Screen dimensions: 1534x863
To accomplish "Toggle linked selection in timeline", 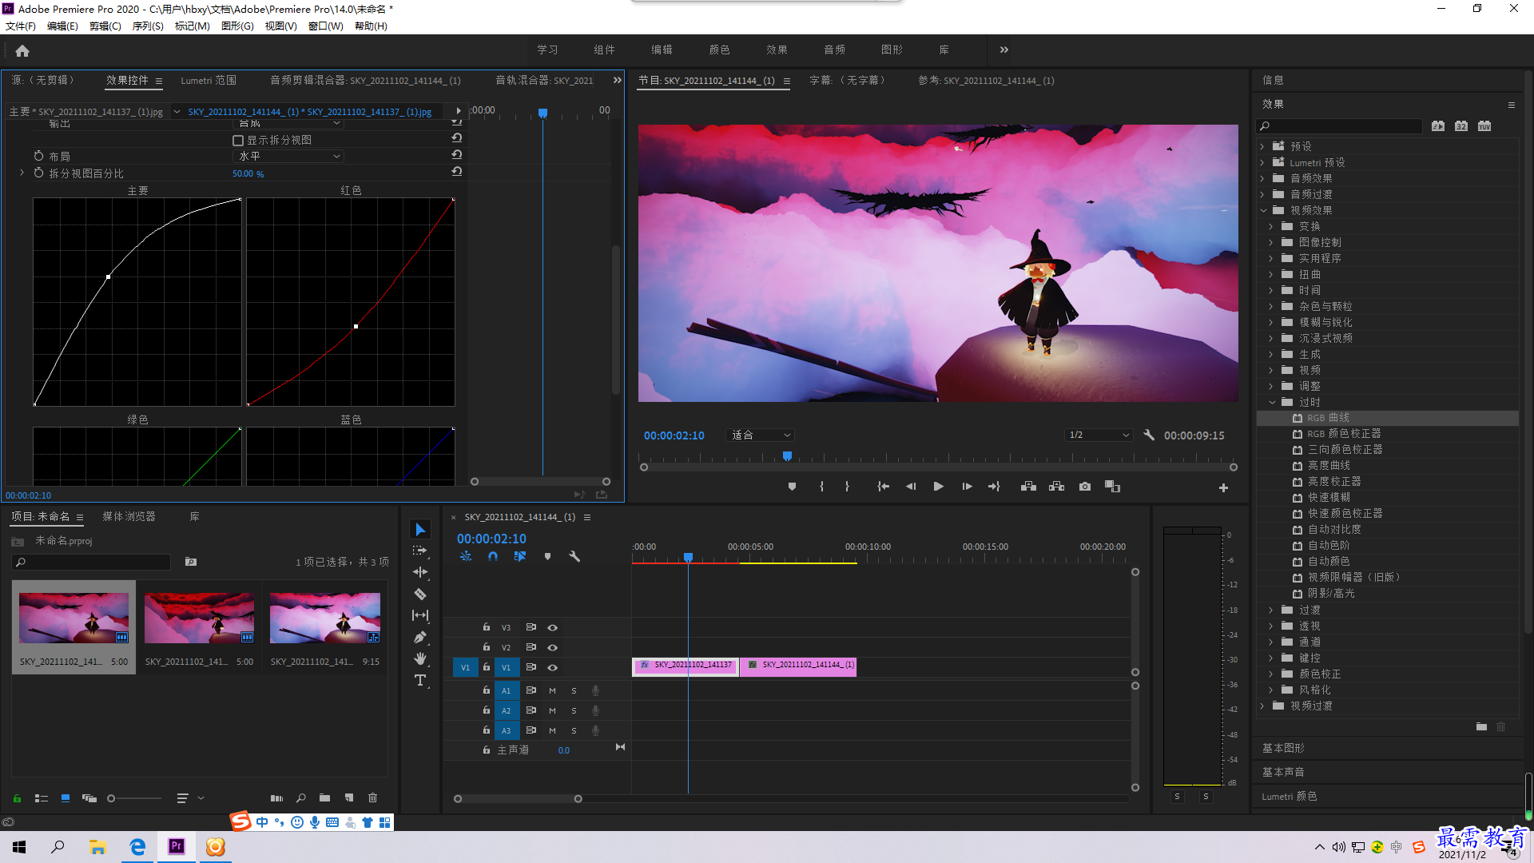I will tap(520, 556).
